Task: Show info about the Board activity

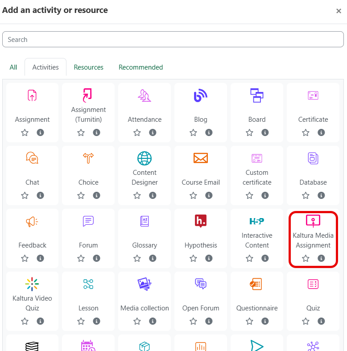Action: point(265,132)
